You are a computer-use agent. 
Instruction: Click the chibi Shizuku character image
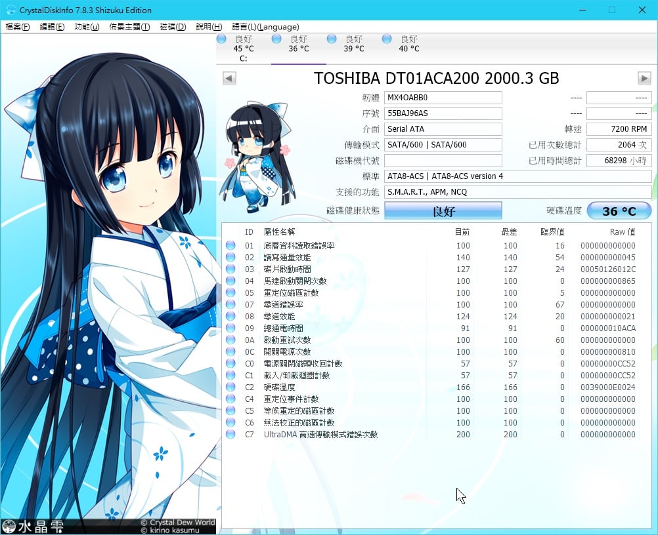257,156
